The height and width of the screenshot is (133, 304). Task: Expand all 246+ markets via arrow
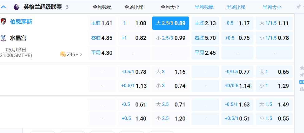(81, 55)
